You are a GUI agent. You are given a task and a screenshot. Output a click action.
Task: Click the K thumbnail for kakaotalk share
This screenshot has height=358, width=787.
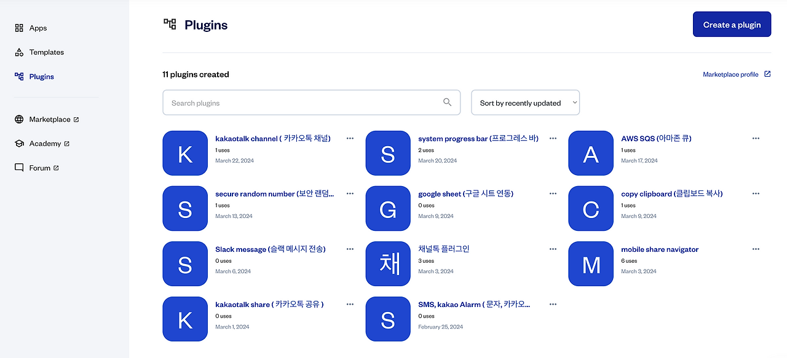[185, 319]
